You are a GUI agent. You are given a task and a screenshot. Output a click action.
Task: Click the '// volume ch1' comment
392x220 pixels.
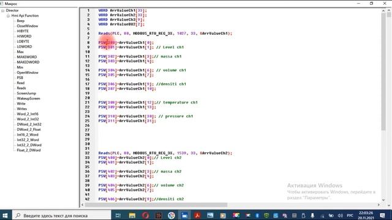171,70
